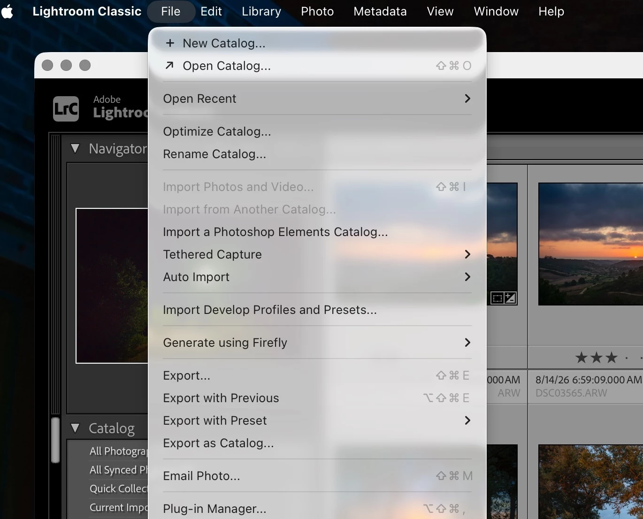This screenshot has width=643, height=519.
Task: Open the Library menu
Action: (261, 11)
